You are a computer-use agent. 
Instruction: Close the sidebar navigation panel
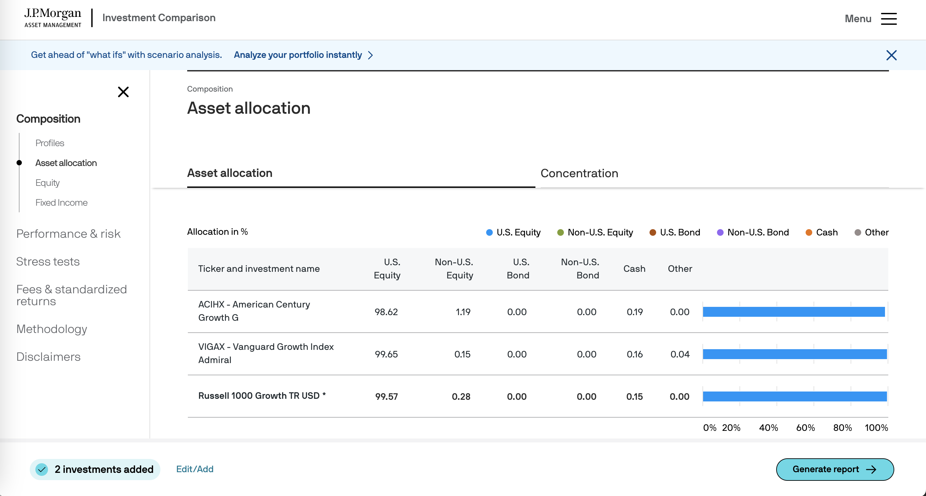point(123,92)
